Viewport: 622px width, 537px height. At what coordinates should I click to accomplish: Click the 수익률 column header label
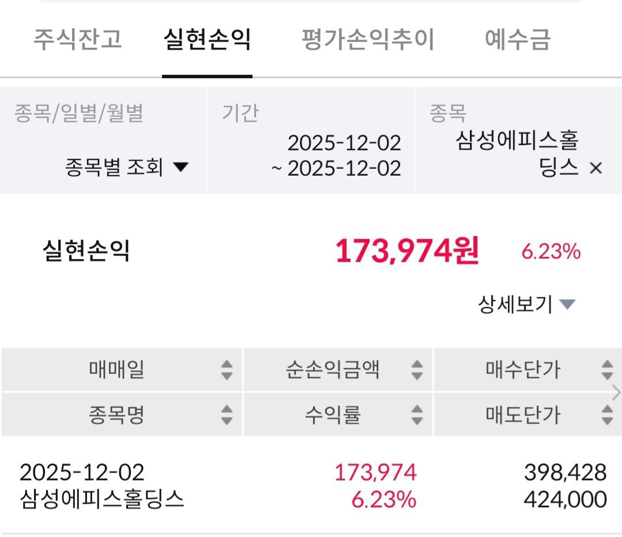pos(333,414)
